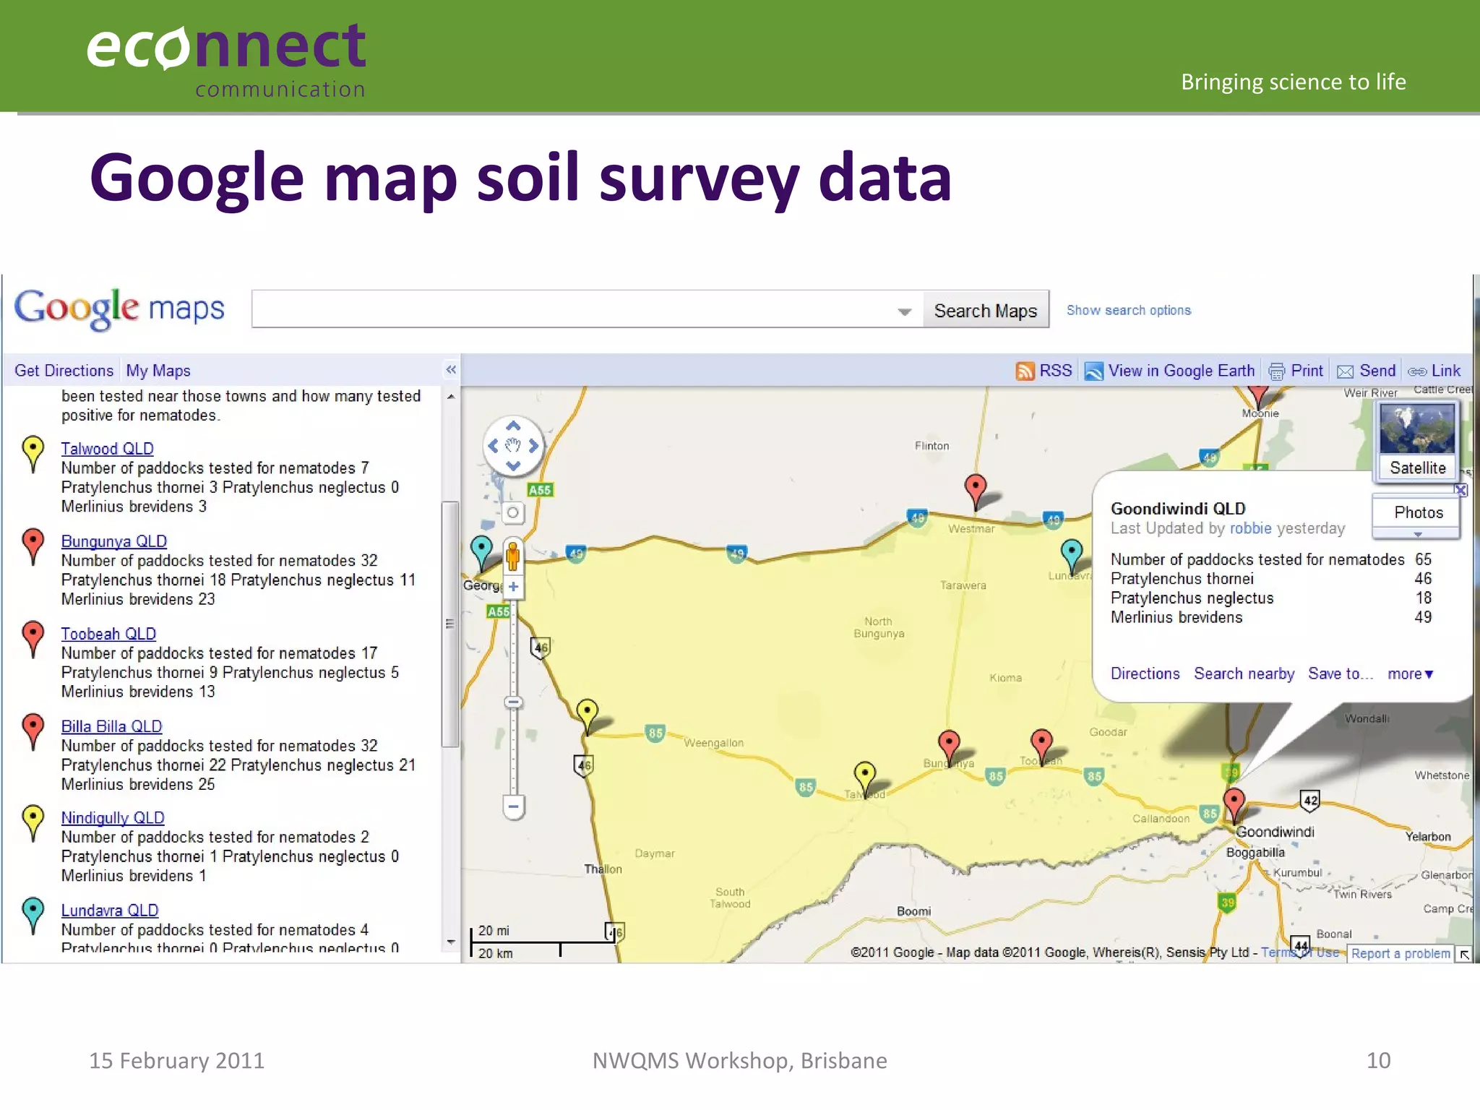Collapse the left side panel
Viewport: 1480px width, 1110px height.
451,370
